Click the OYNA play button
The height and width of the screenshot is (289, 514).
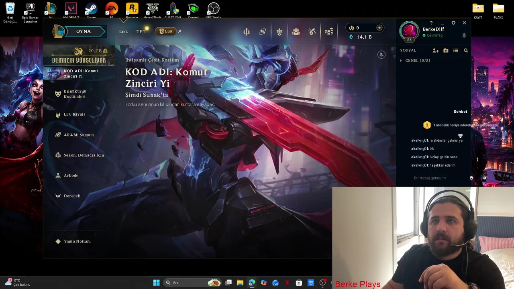pos(84,31)
